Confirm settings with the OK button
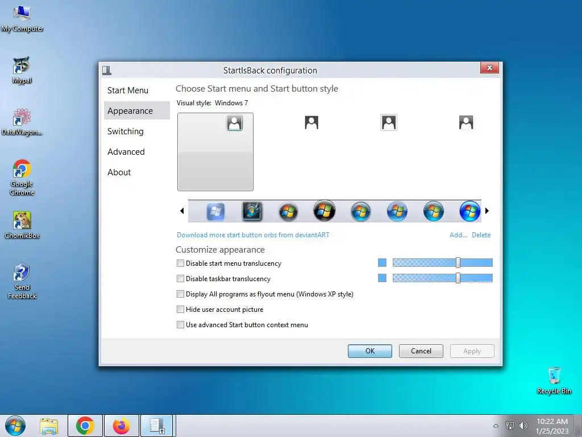Image resolution: width=582 pixels, height=437 pixels. (x=369, y=351)
